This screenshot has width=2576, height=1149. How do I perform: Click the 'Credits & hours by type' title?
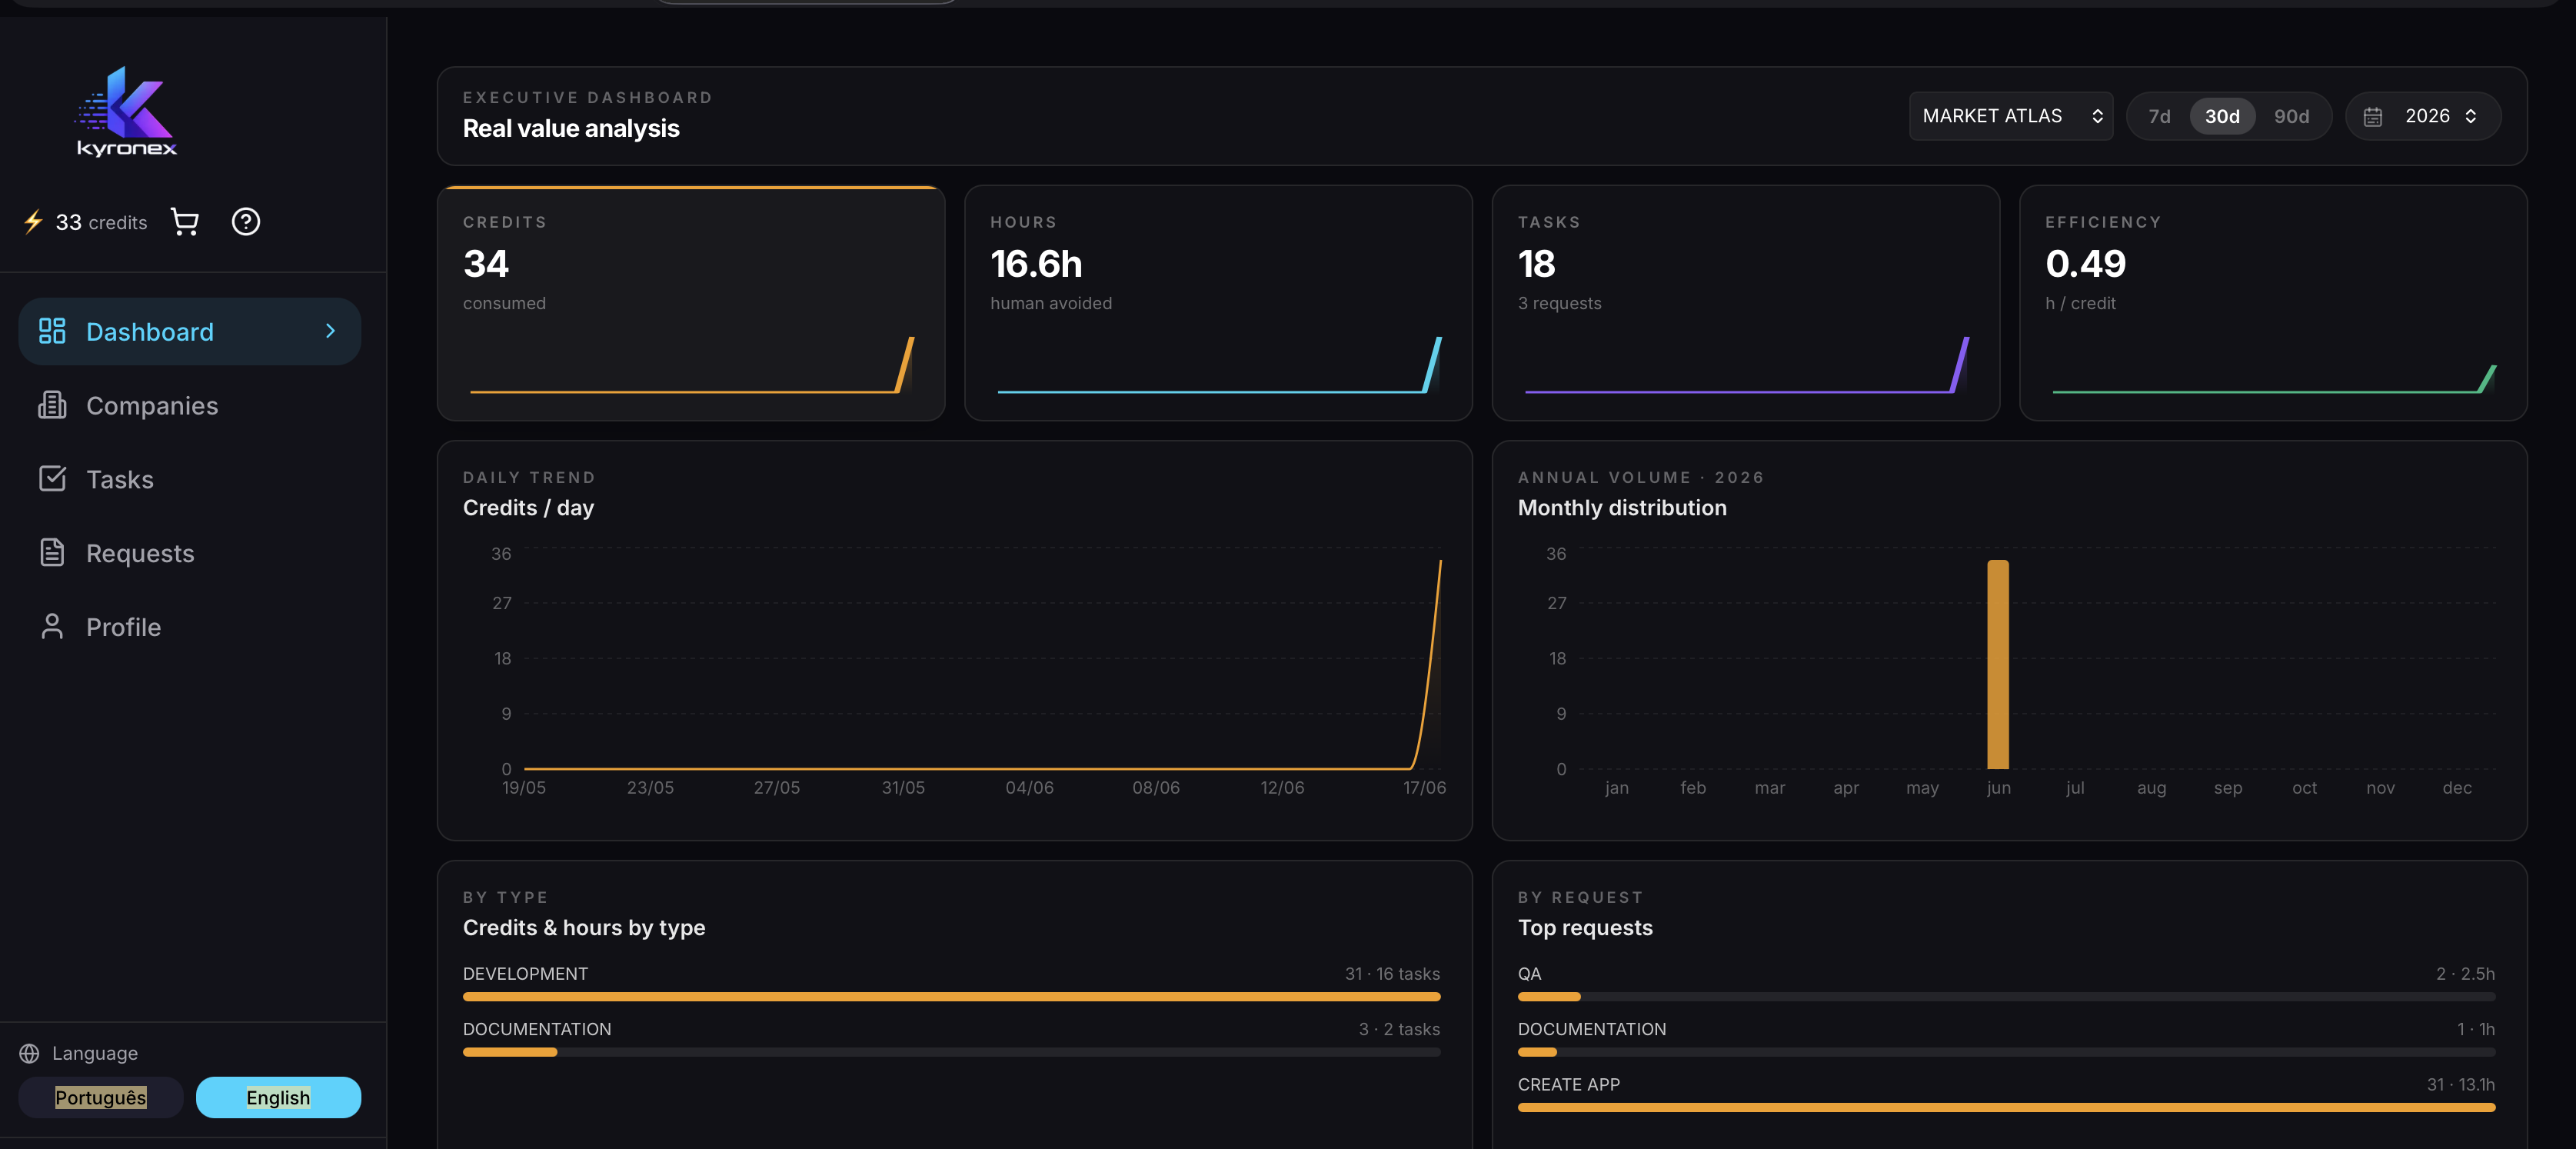click(584, 928)
